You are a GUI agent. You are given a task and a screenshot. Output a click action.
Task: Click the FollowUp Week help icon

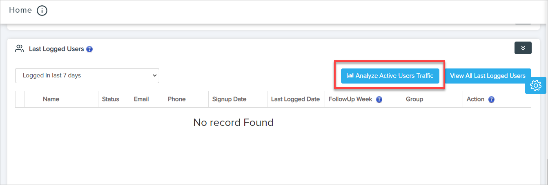379,99
